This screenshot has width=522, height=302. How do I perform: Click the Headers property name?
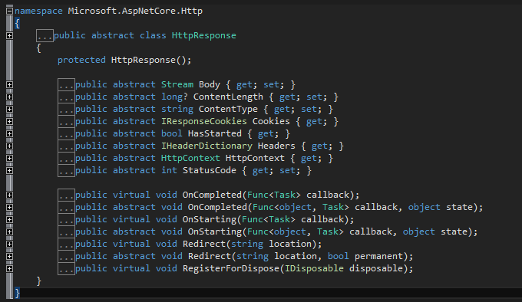276,146
